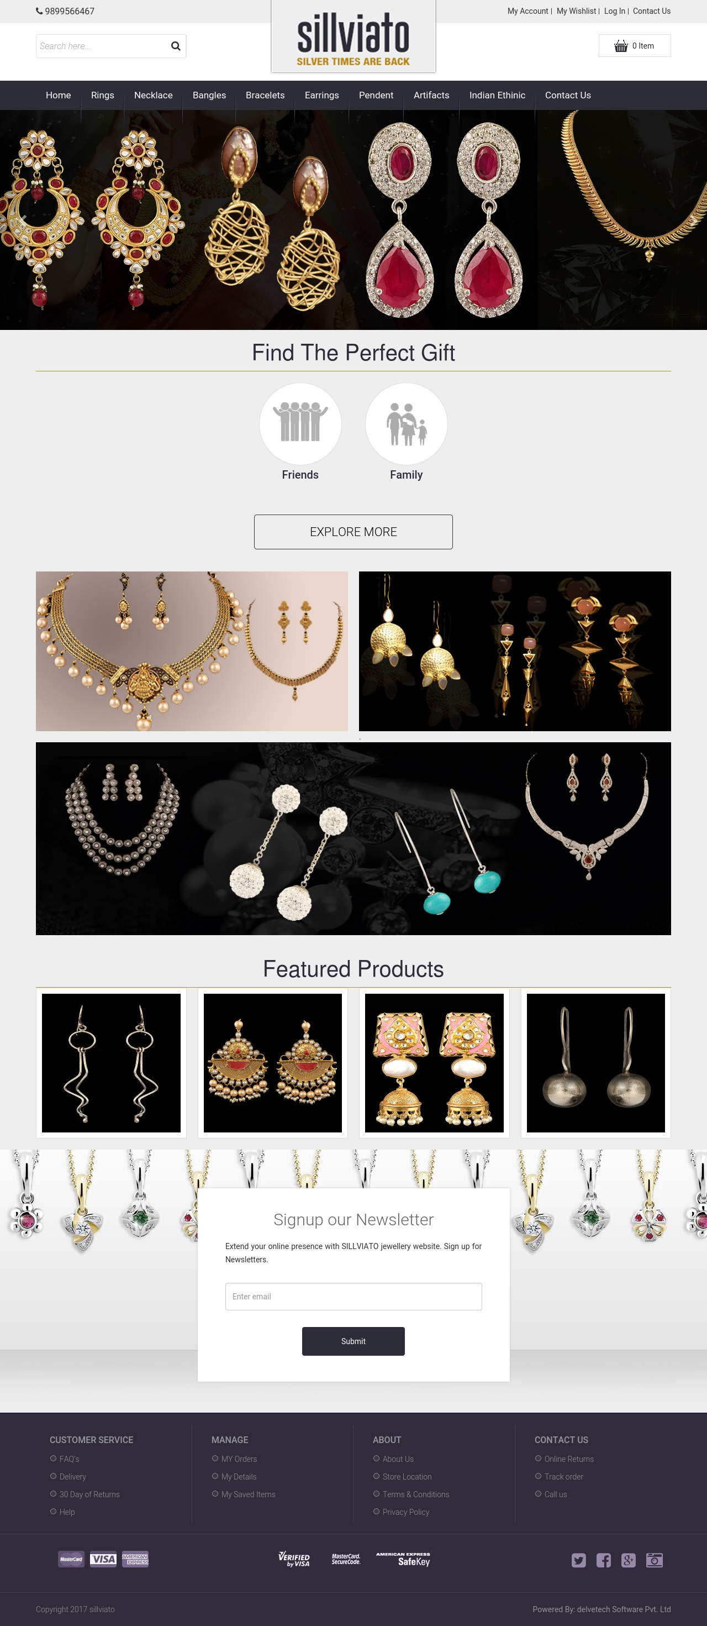Open the jhumka earrings featured product thumbnail
The width and height of the screenshot is (707, 1626).
pyautogui.click(x=434, y=1063)
